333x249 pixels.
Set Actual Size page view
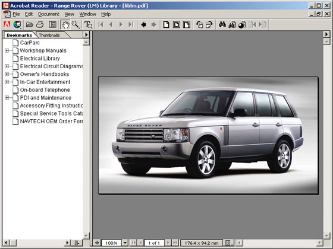(x=166, y=24)
